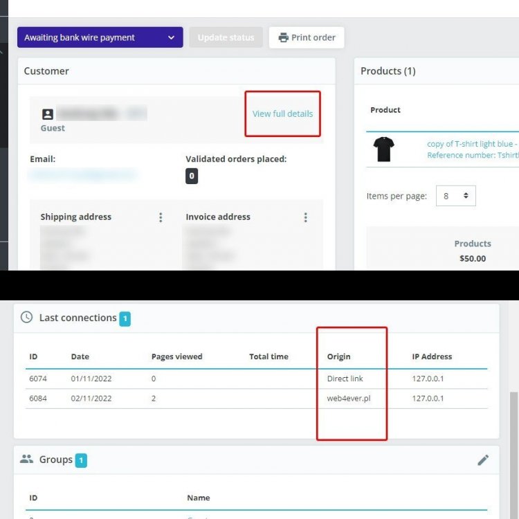Click the black T-shirt product thumbnail
Image resolution: width=519 pixels, height=519 pixels.
[x=383, y=149]
